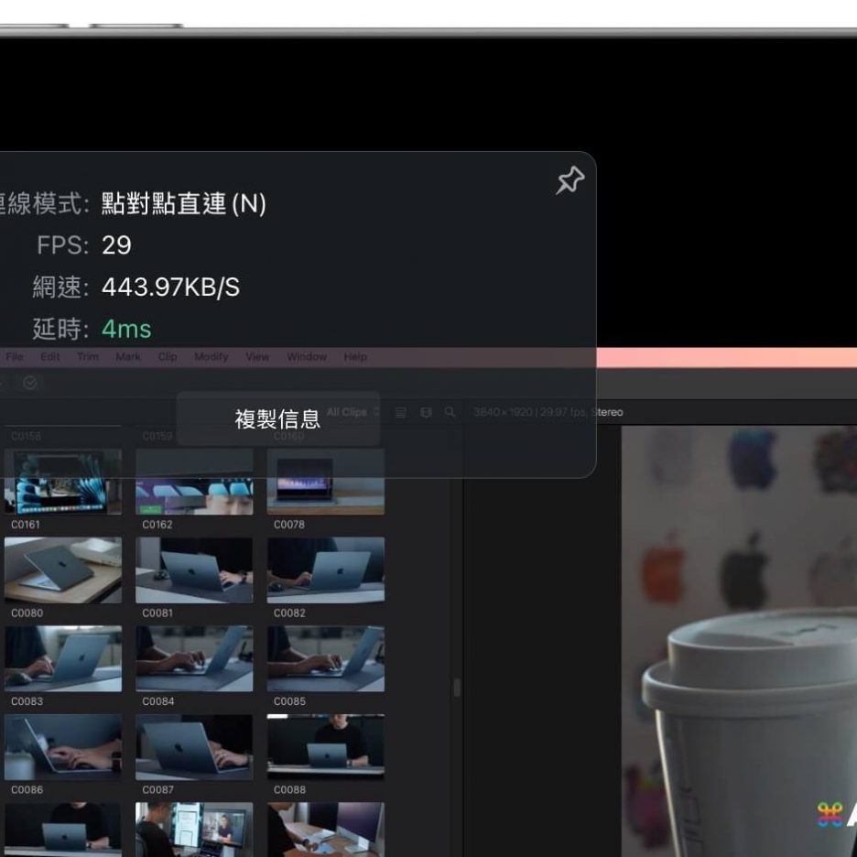Select clip thumbnail C0088
This screenshot has height=857, width=857.
pyautogui.click(x=325, y=746)
